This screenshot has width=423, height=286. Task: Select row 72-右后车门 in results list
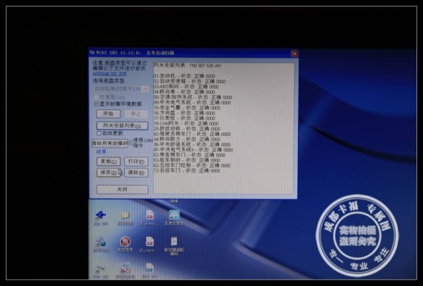pos(186,170)
